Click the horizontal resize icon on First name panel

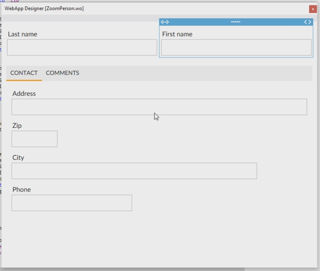(x=165, y=22)
